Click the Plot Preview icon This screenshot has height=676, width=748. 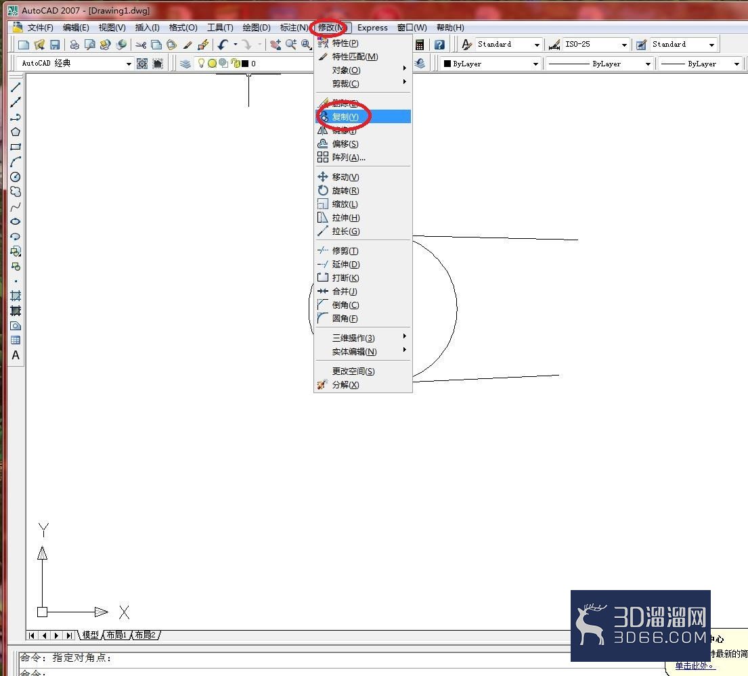point(89,45)
